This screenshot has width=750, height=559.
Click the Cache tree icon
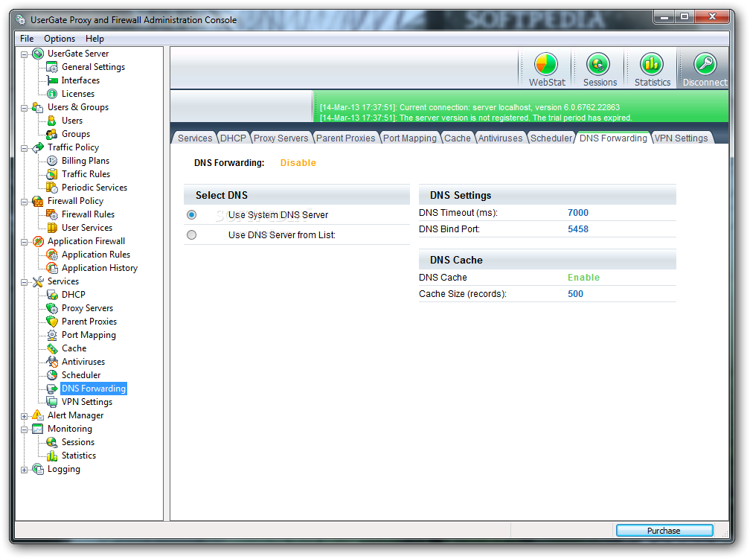pyautogui.click(x=52, y=348)
